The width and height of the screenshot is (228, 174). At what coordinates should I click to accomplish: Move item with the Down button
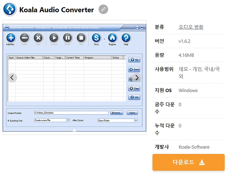click(x=134, y=70)
